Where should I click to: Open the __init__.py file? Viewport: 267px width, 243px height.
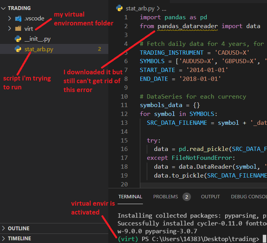point(37,39)
